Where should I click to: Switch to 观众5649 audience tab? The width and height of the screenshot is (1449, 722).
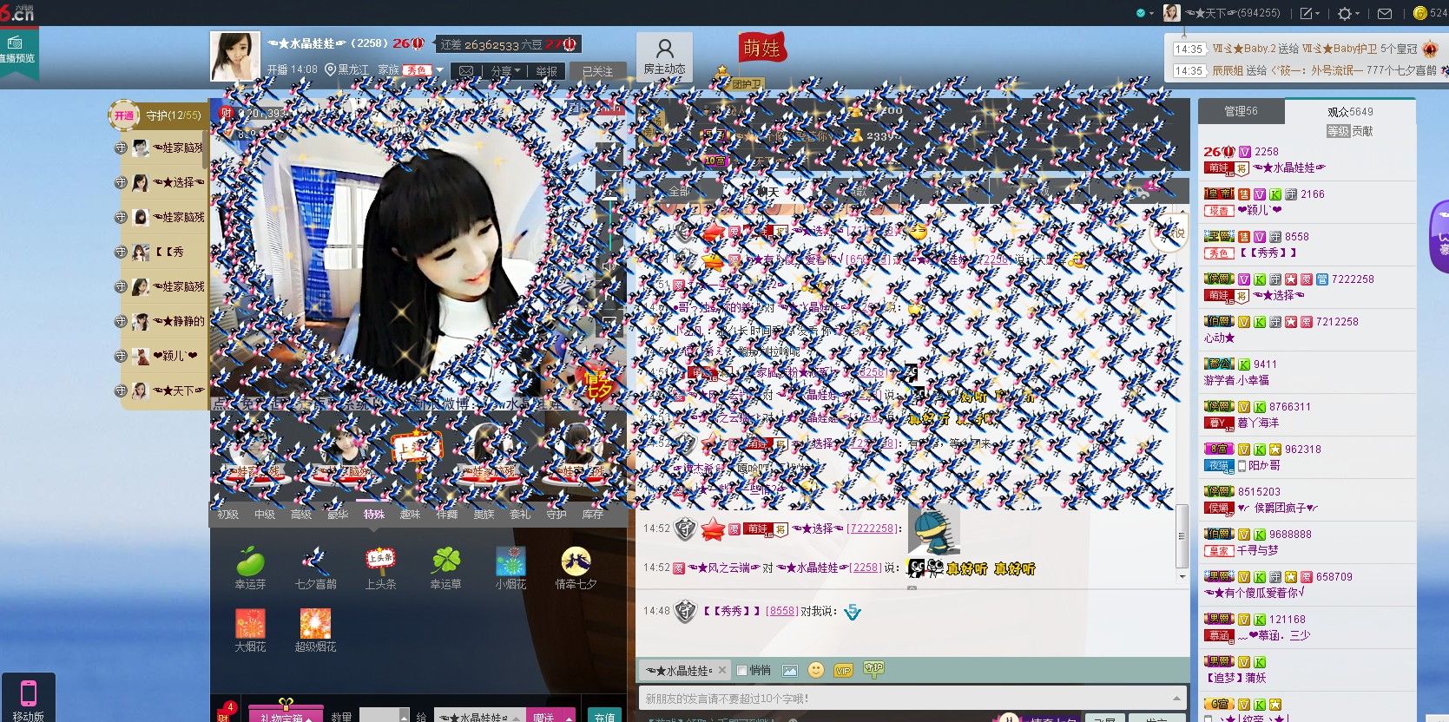(1350, 112)
